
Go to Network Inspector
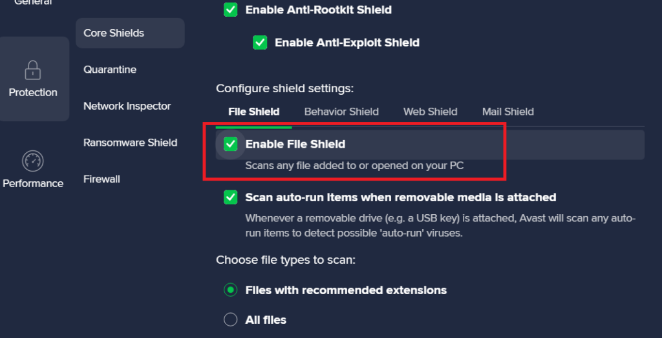(x=127, y=106)
